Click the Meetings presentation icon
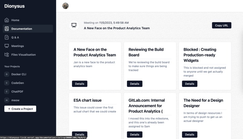This screenshot has height=139, width=243. 7,46
